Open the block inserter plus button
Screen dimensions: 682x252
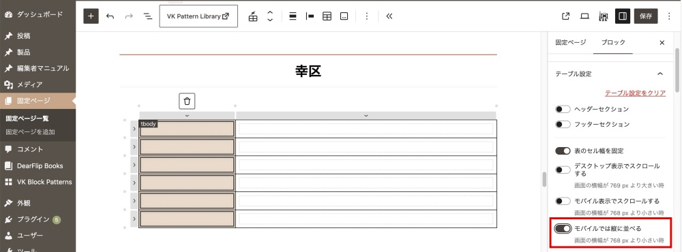[91, 16]
